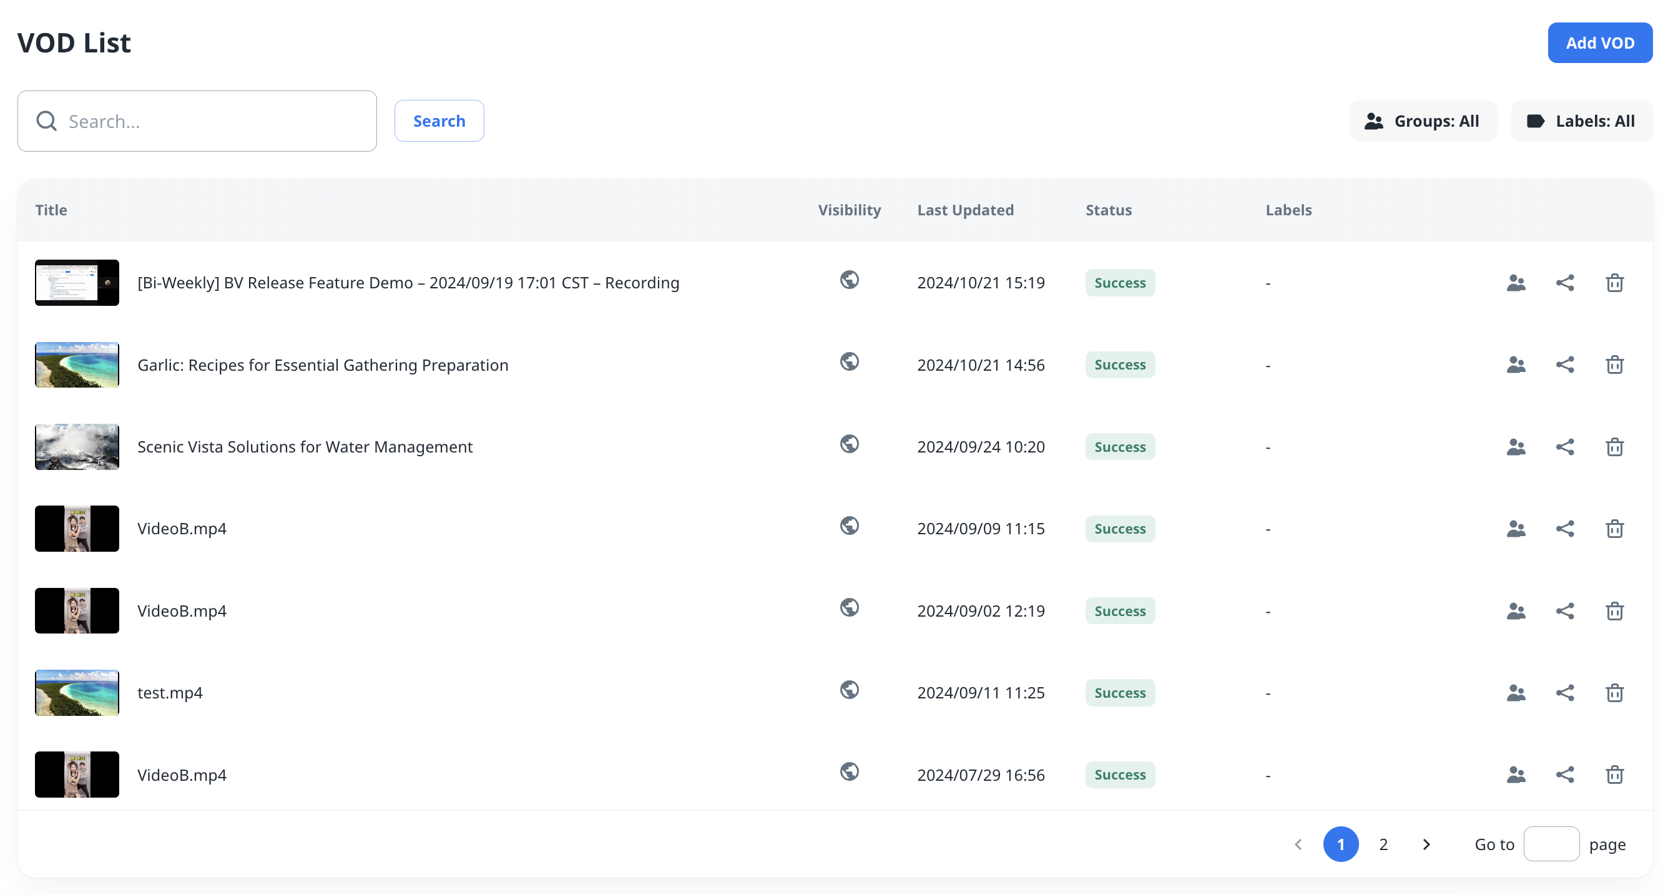
Task: Go to next page with right chevron
Action: tap(1426, 844)
